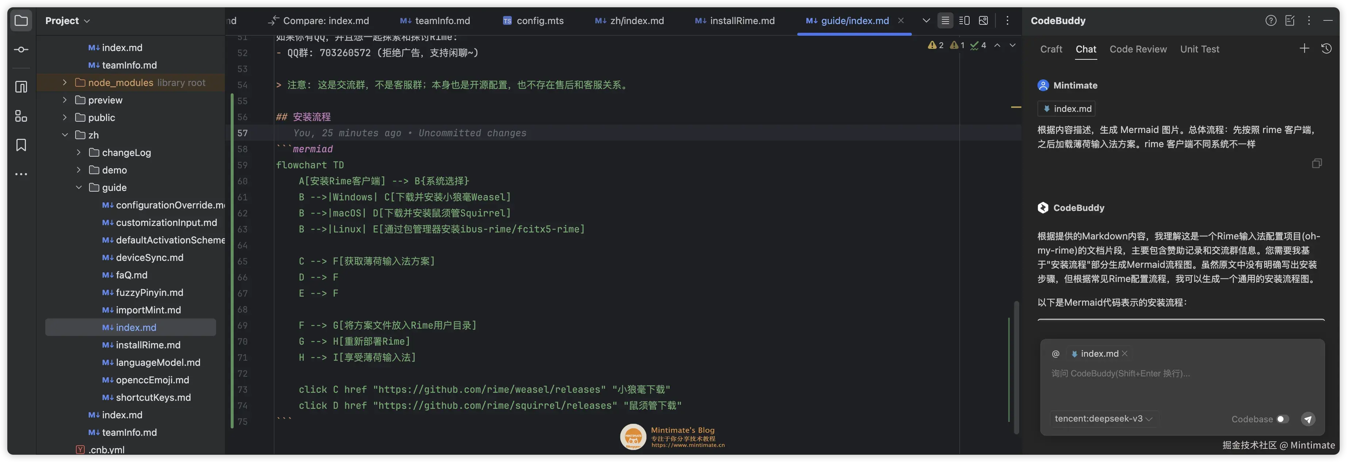Send message with the paper plane icon
The image size is (1347, 462).
coord(1308,419)
